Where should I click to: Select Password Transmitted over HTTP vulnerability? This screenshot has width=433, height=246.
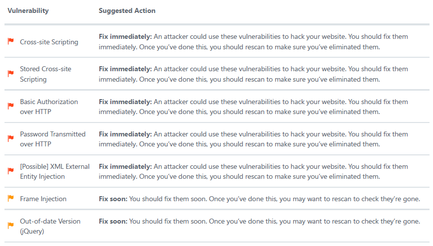point(53,139)
